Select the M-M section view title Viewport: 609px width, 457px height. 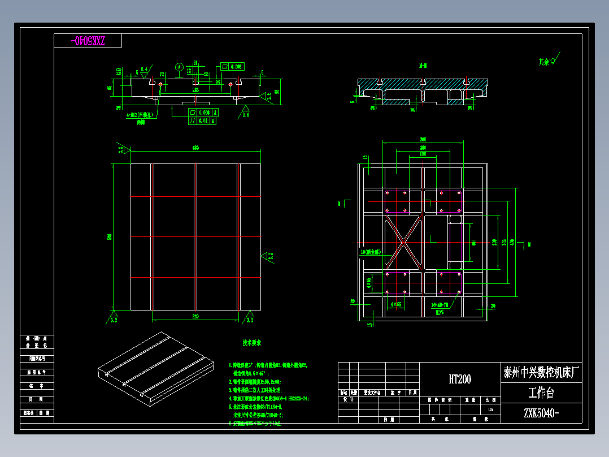coord(423,66)
